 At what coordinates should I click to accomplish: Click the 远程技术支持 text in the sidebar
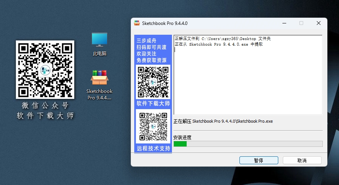[153, 148]
